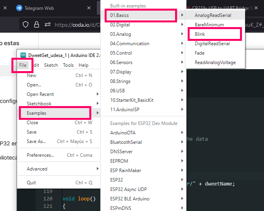
Task: Open the Fade example
Action: click(x=215, y=53)
